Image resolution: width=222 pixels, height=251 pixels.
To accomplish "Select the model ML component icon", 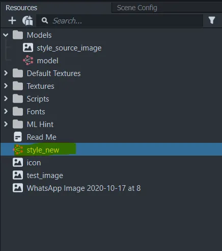I will pos(28,60).
